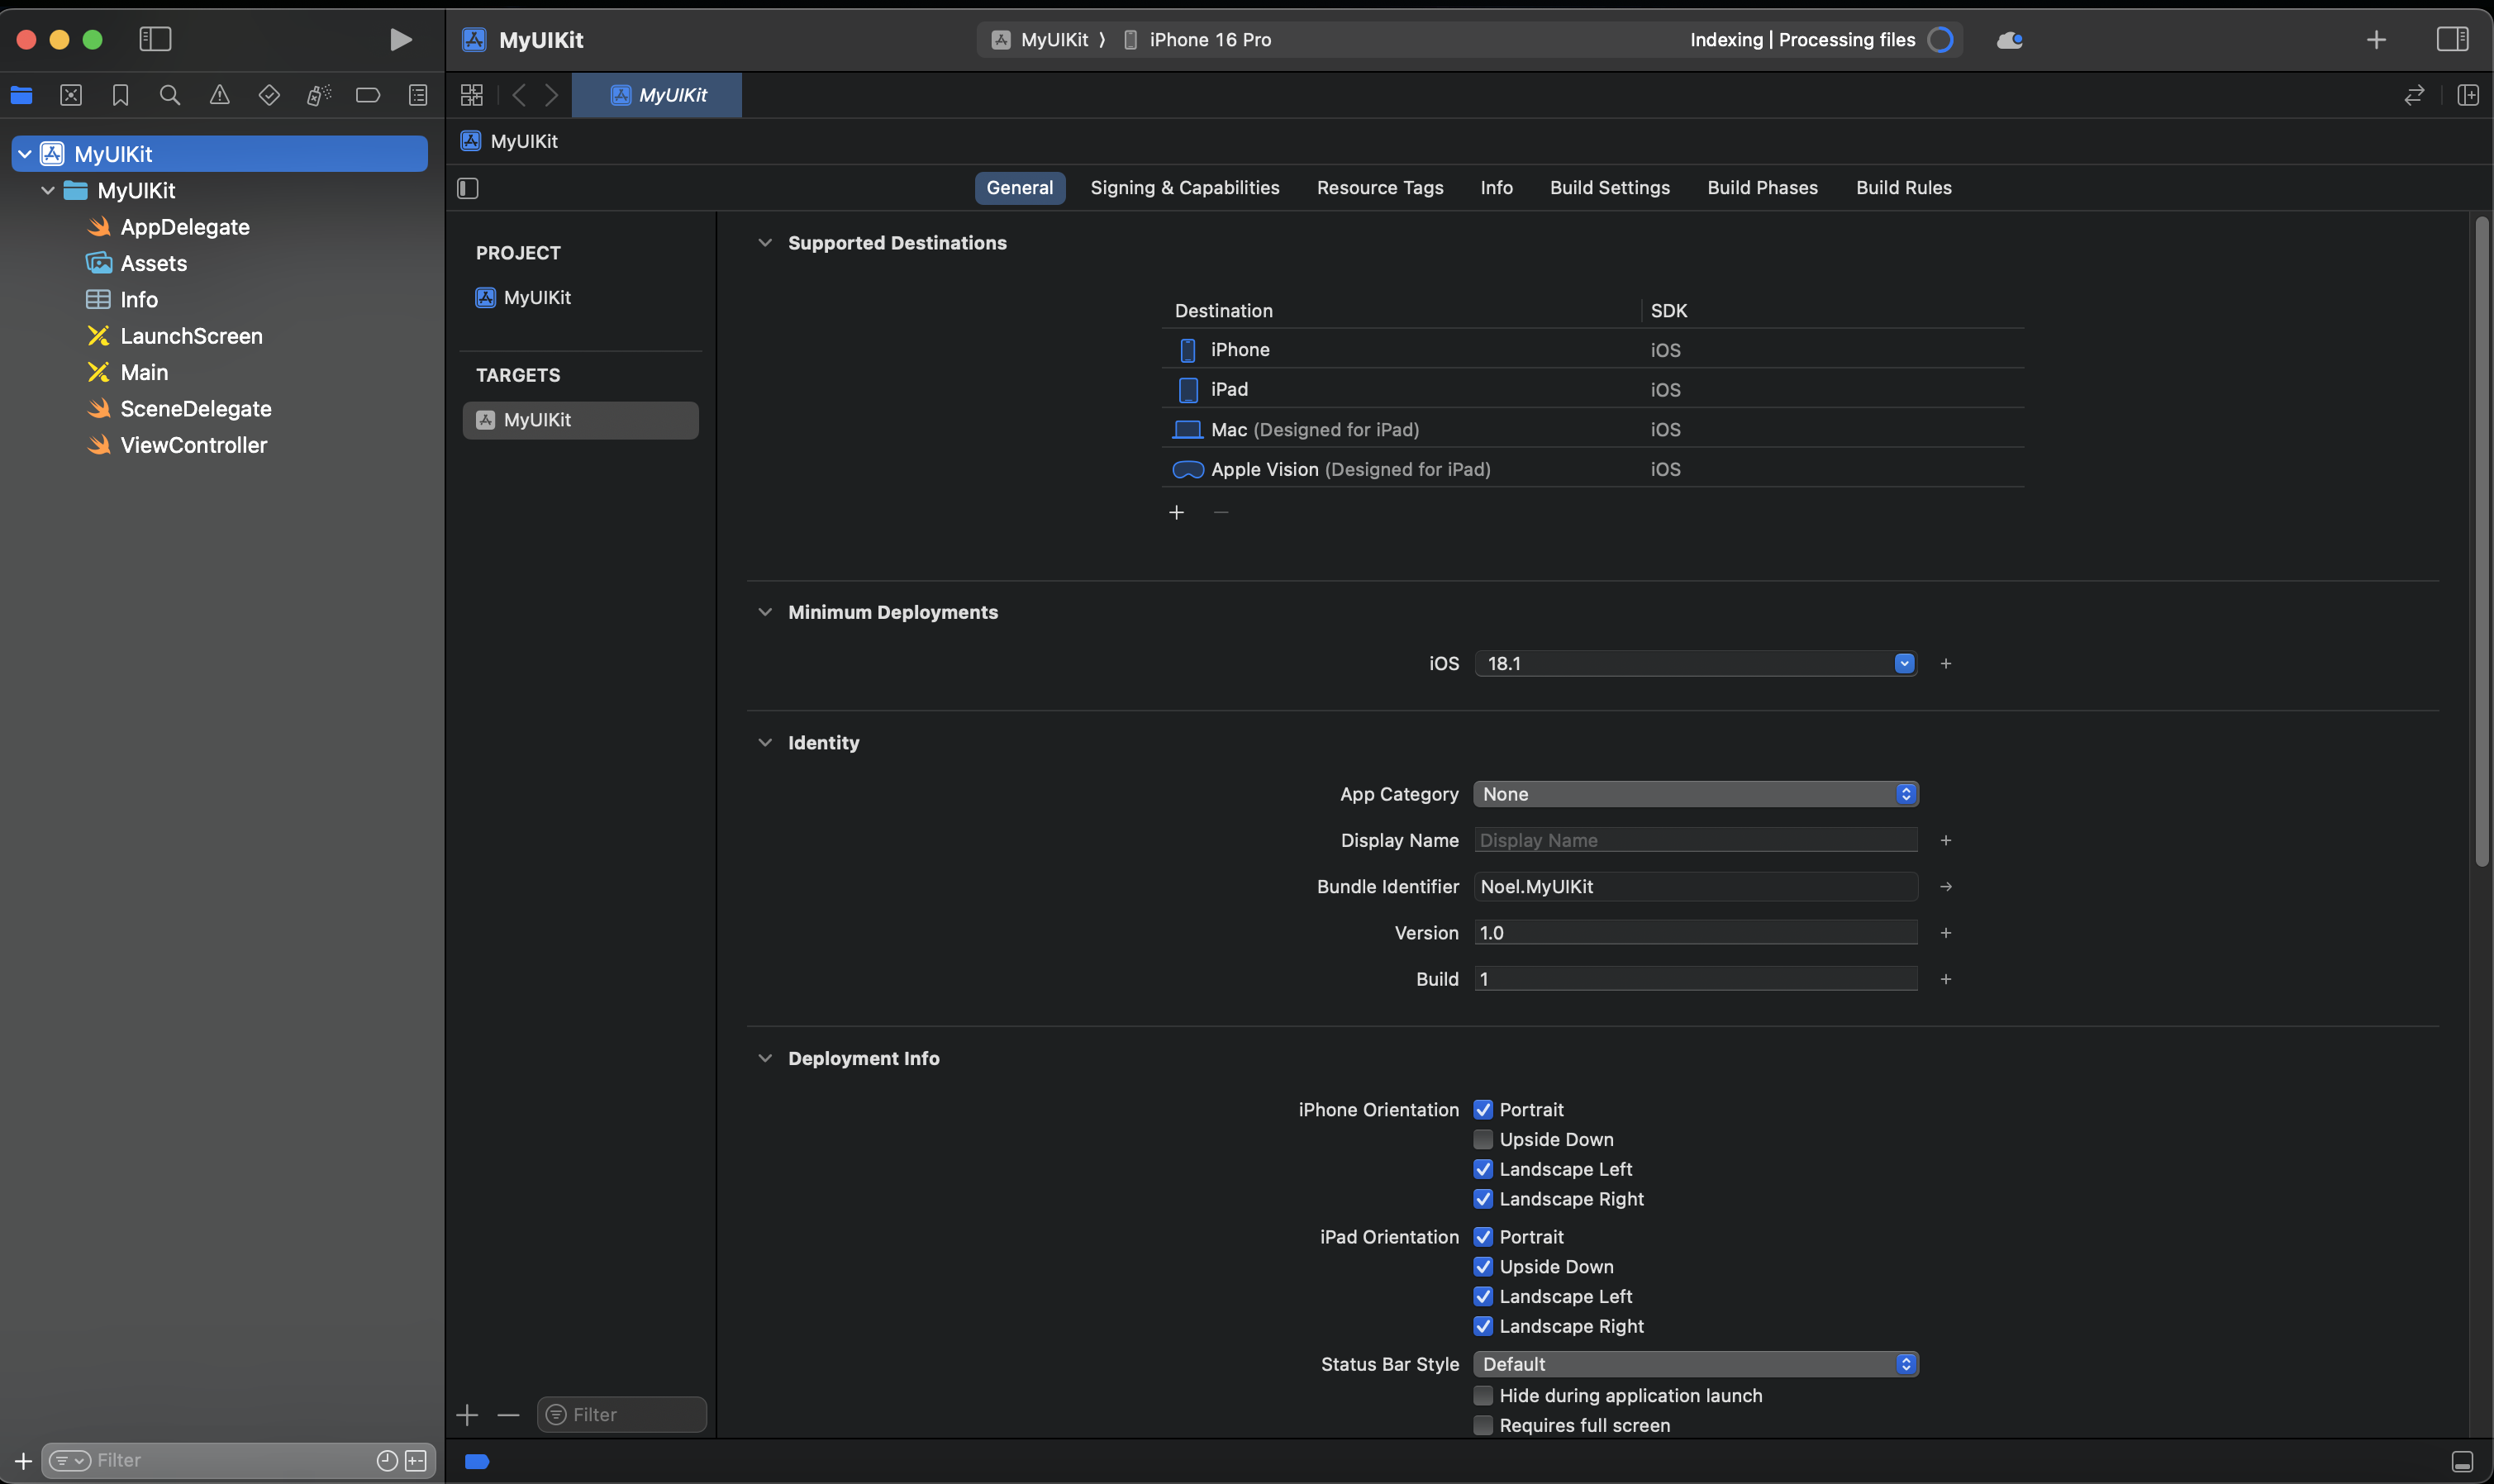2494x1484 pixels.
Task: Click the Xcode Cloud status icon
Action: click(2009, 40)
